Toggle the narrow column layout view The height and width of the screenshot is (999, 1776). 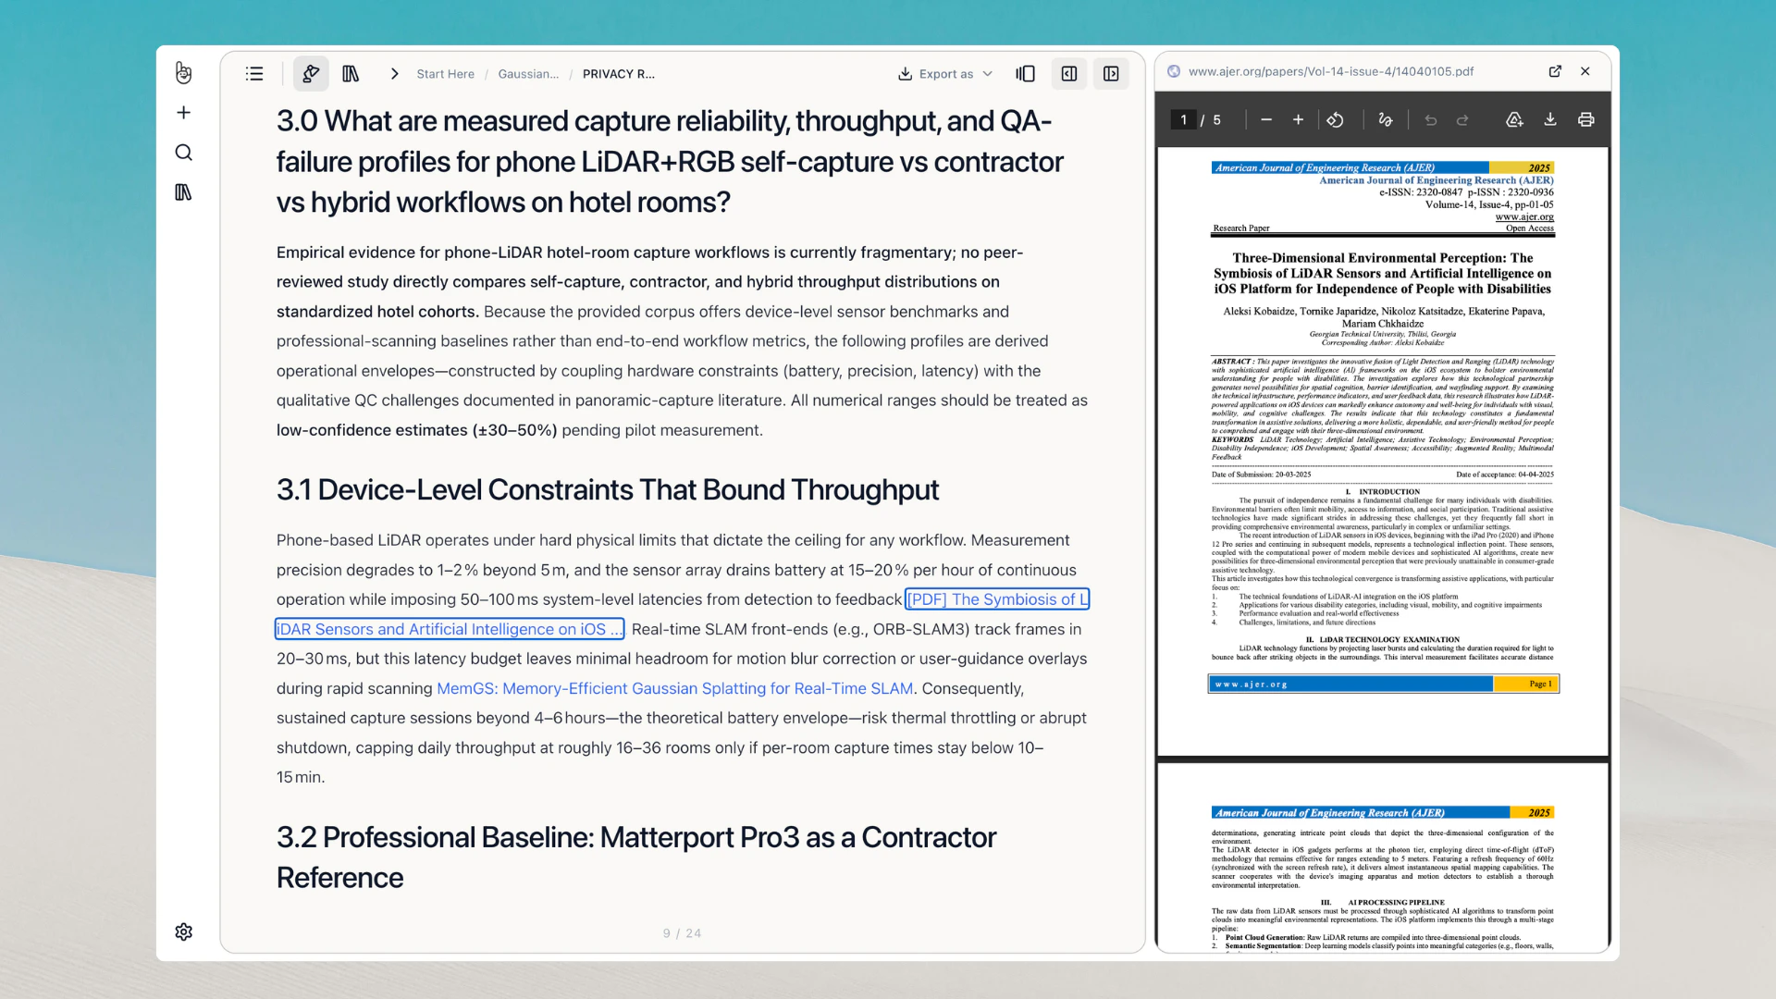tap(1025, 74)
